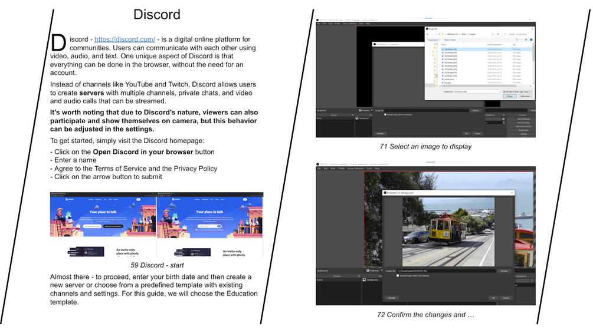The height and width of the screenshot is (333, 593).
Task: Click Cancel in figure 72 properties dialog
Action: (506, 298)
